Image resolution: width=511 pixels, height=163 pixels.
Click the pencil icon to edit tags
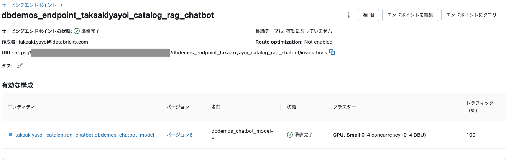pyautogui.click(x=20, y=65)
